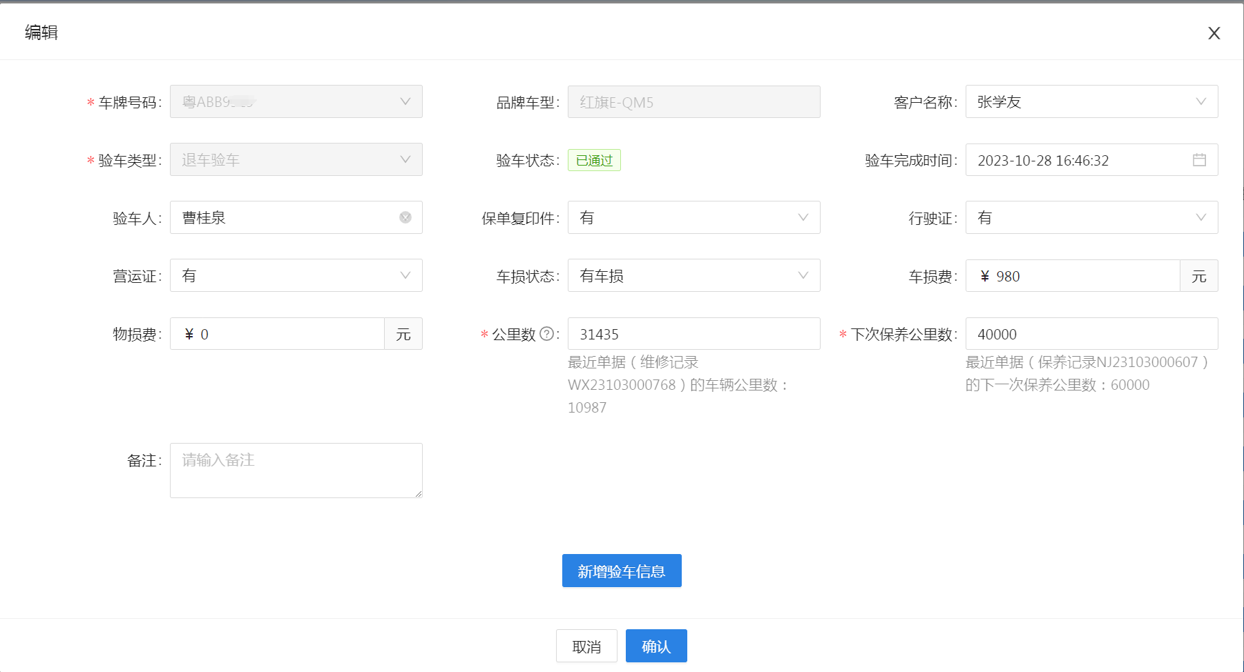Open the 行驶证 dropdown

pyautogui.click(x=1200, y=217)
